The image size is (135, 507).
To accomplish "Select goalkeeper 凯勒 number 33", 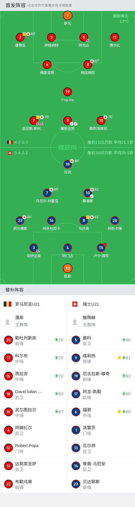I will coord(67,268).
